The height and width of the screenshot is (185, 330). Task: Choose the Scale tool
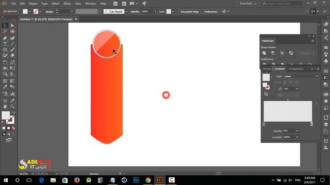pos(12,62)
